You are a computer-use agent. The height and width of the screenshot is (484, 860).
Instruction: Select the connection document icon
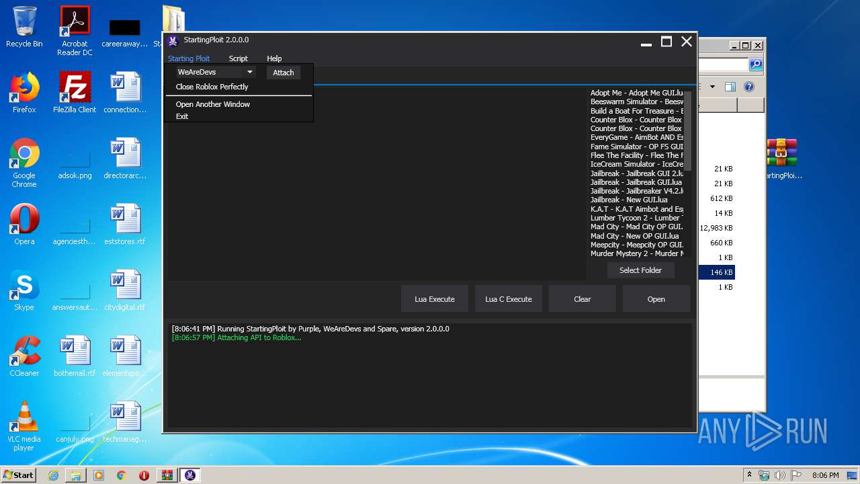click(125, 93)
